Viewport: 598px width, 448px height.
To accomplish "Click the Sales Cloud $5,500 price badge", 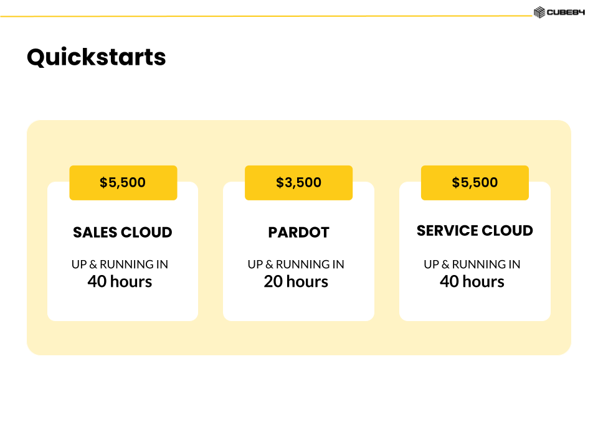I will 123,182.
